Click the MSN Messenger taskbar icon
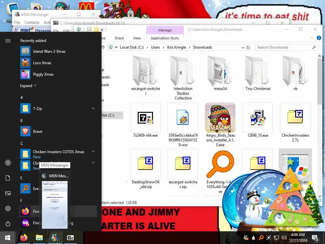This screenshot has height=244, width=325. coord(55,238)
